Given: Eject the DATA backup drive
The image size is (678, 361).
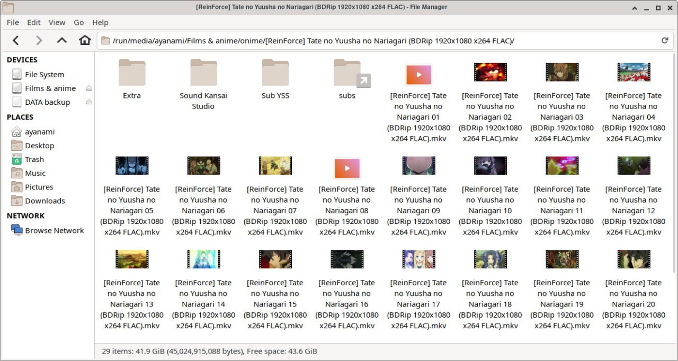Looking at the screenshot, I should point(89,102).
